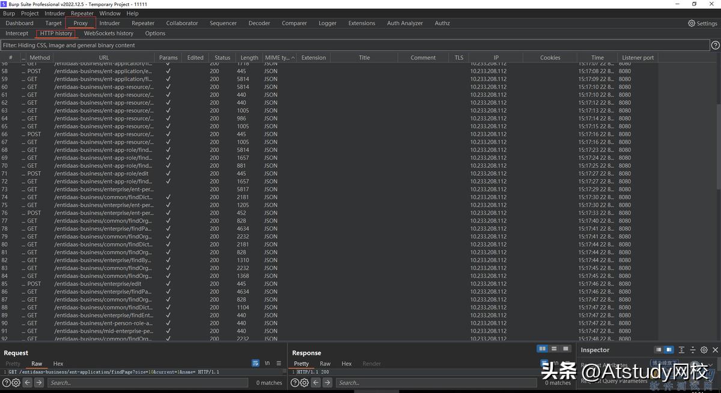Open the HTTP history filter help icon
This screenshot has width=721, height=393.
715,44
